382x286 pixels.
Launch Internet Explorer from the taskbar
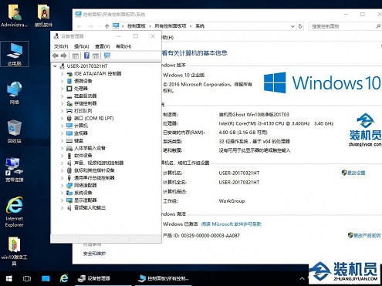coord(64,278)
